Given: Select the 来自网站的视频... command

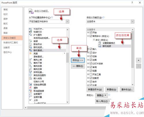Looking at the screenshot, I should coord(41,38).
